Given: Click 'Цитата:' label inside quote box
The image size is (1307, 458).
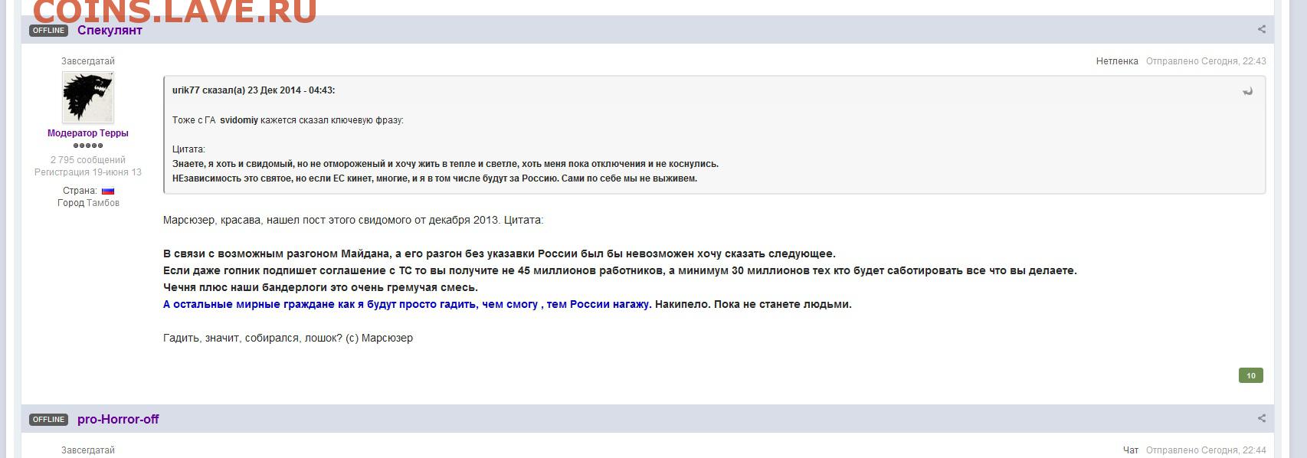Looking at the screenshot, I should coord(188,149).
